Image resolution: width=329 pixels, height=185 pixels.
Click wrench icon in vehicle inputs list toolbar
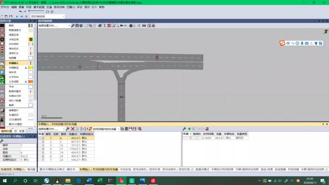click(68, 129)
